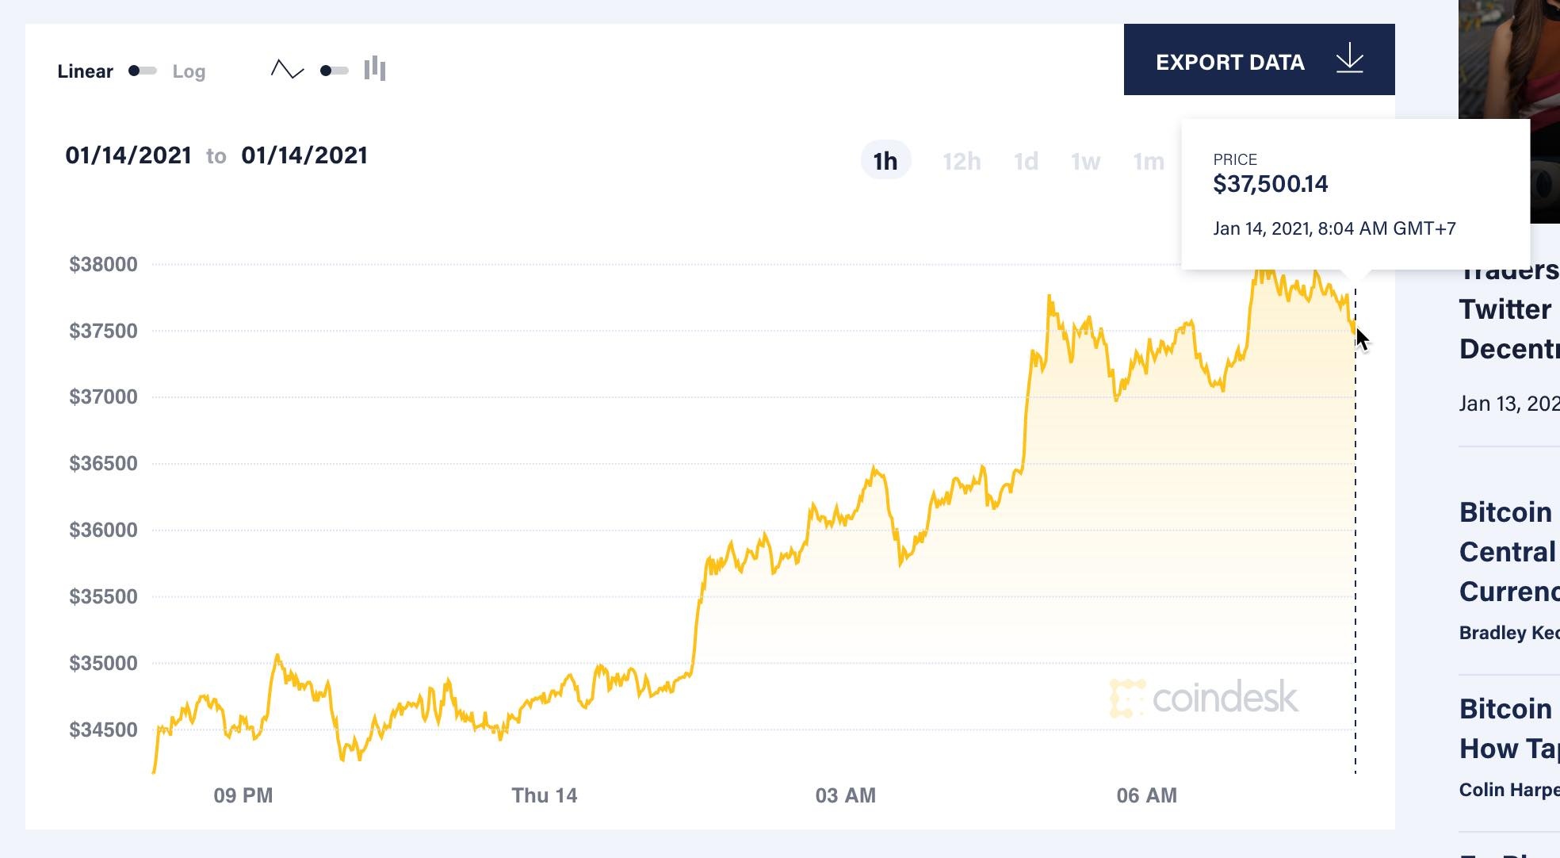Open the start date 01/14/2021 picker
The image size is (1560, 858).
click(x=127, y=155)
